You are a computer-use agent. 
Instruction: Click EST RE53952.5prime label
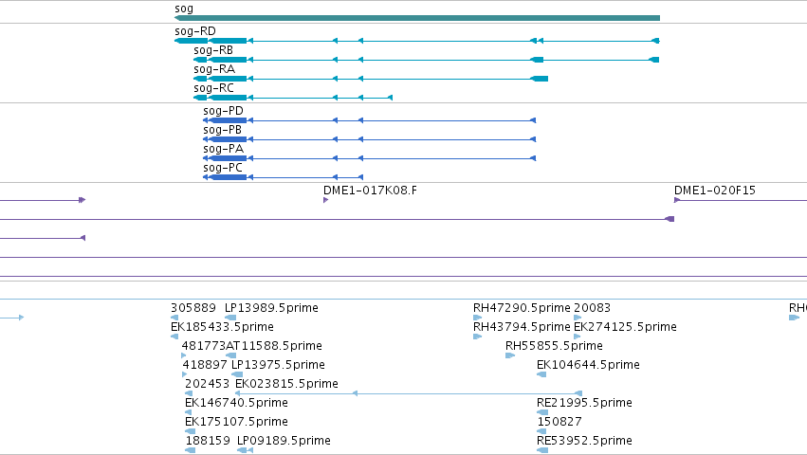point(584,441)
